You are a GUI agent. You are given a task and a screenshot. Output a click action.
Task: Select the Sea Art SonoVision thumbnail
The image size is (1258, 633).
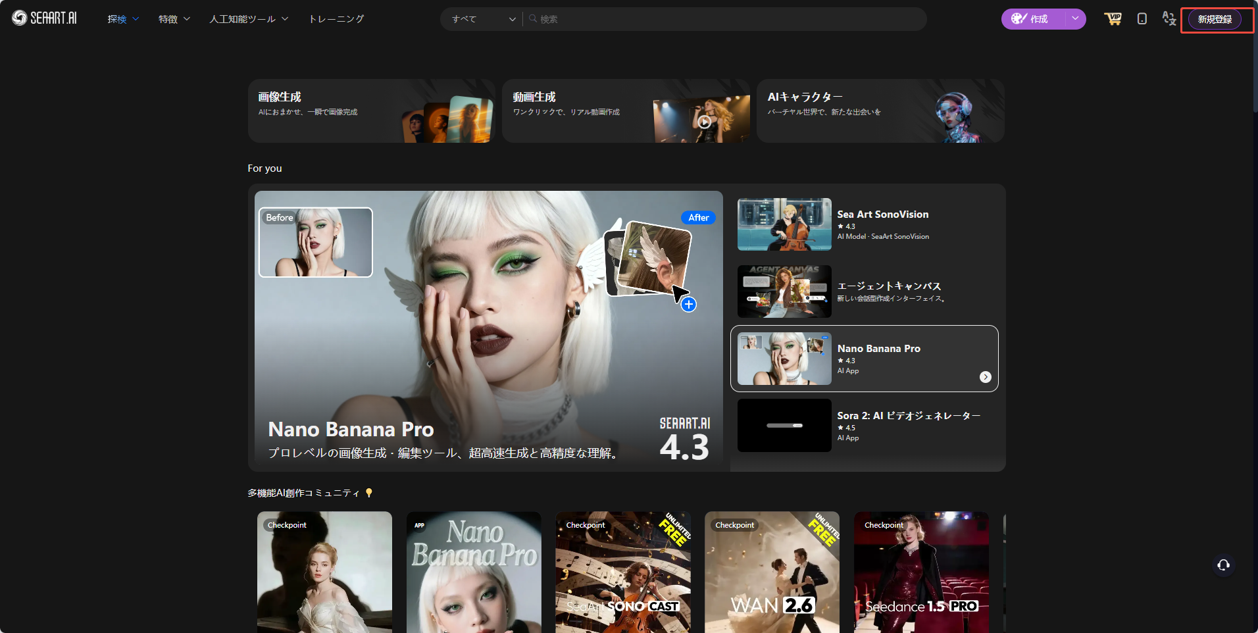coord(784,224)
